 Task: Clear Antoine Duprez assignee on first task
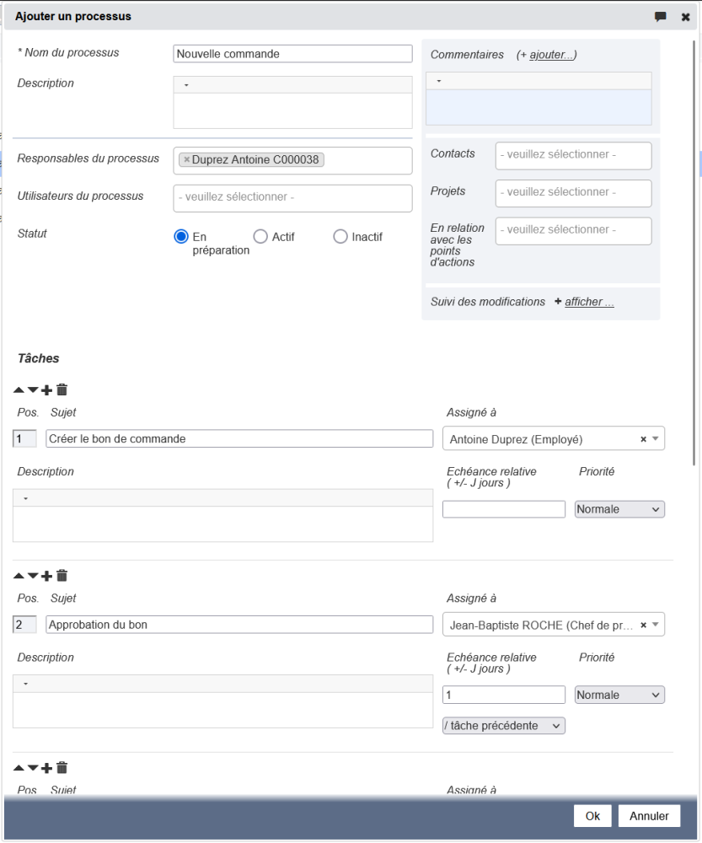(643, 439)
